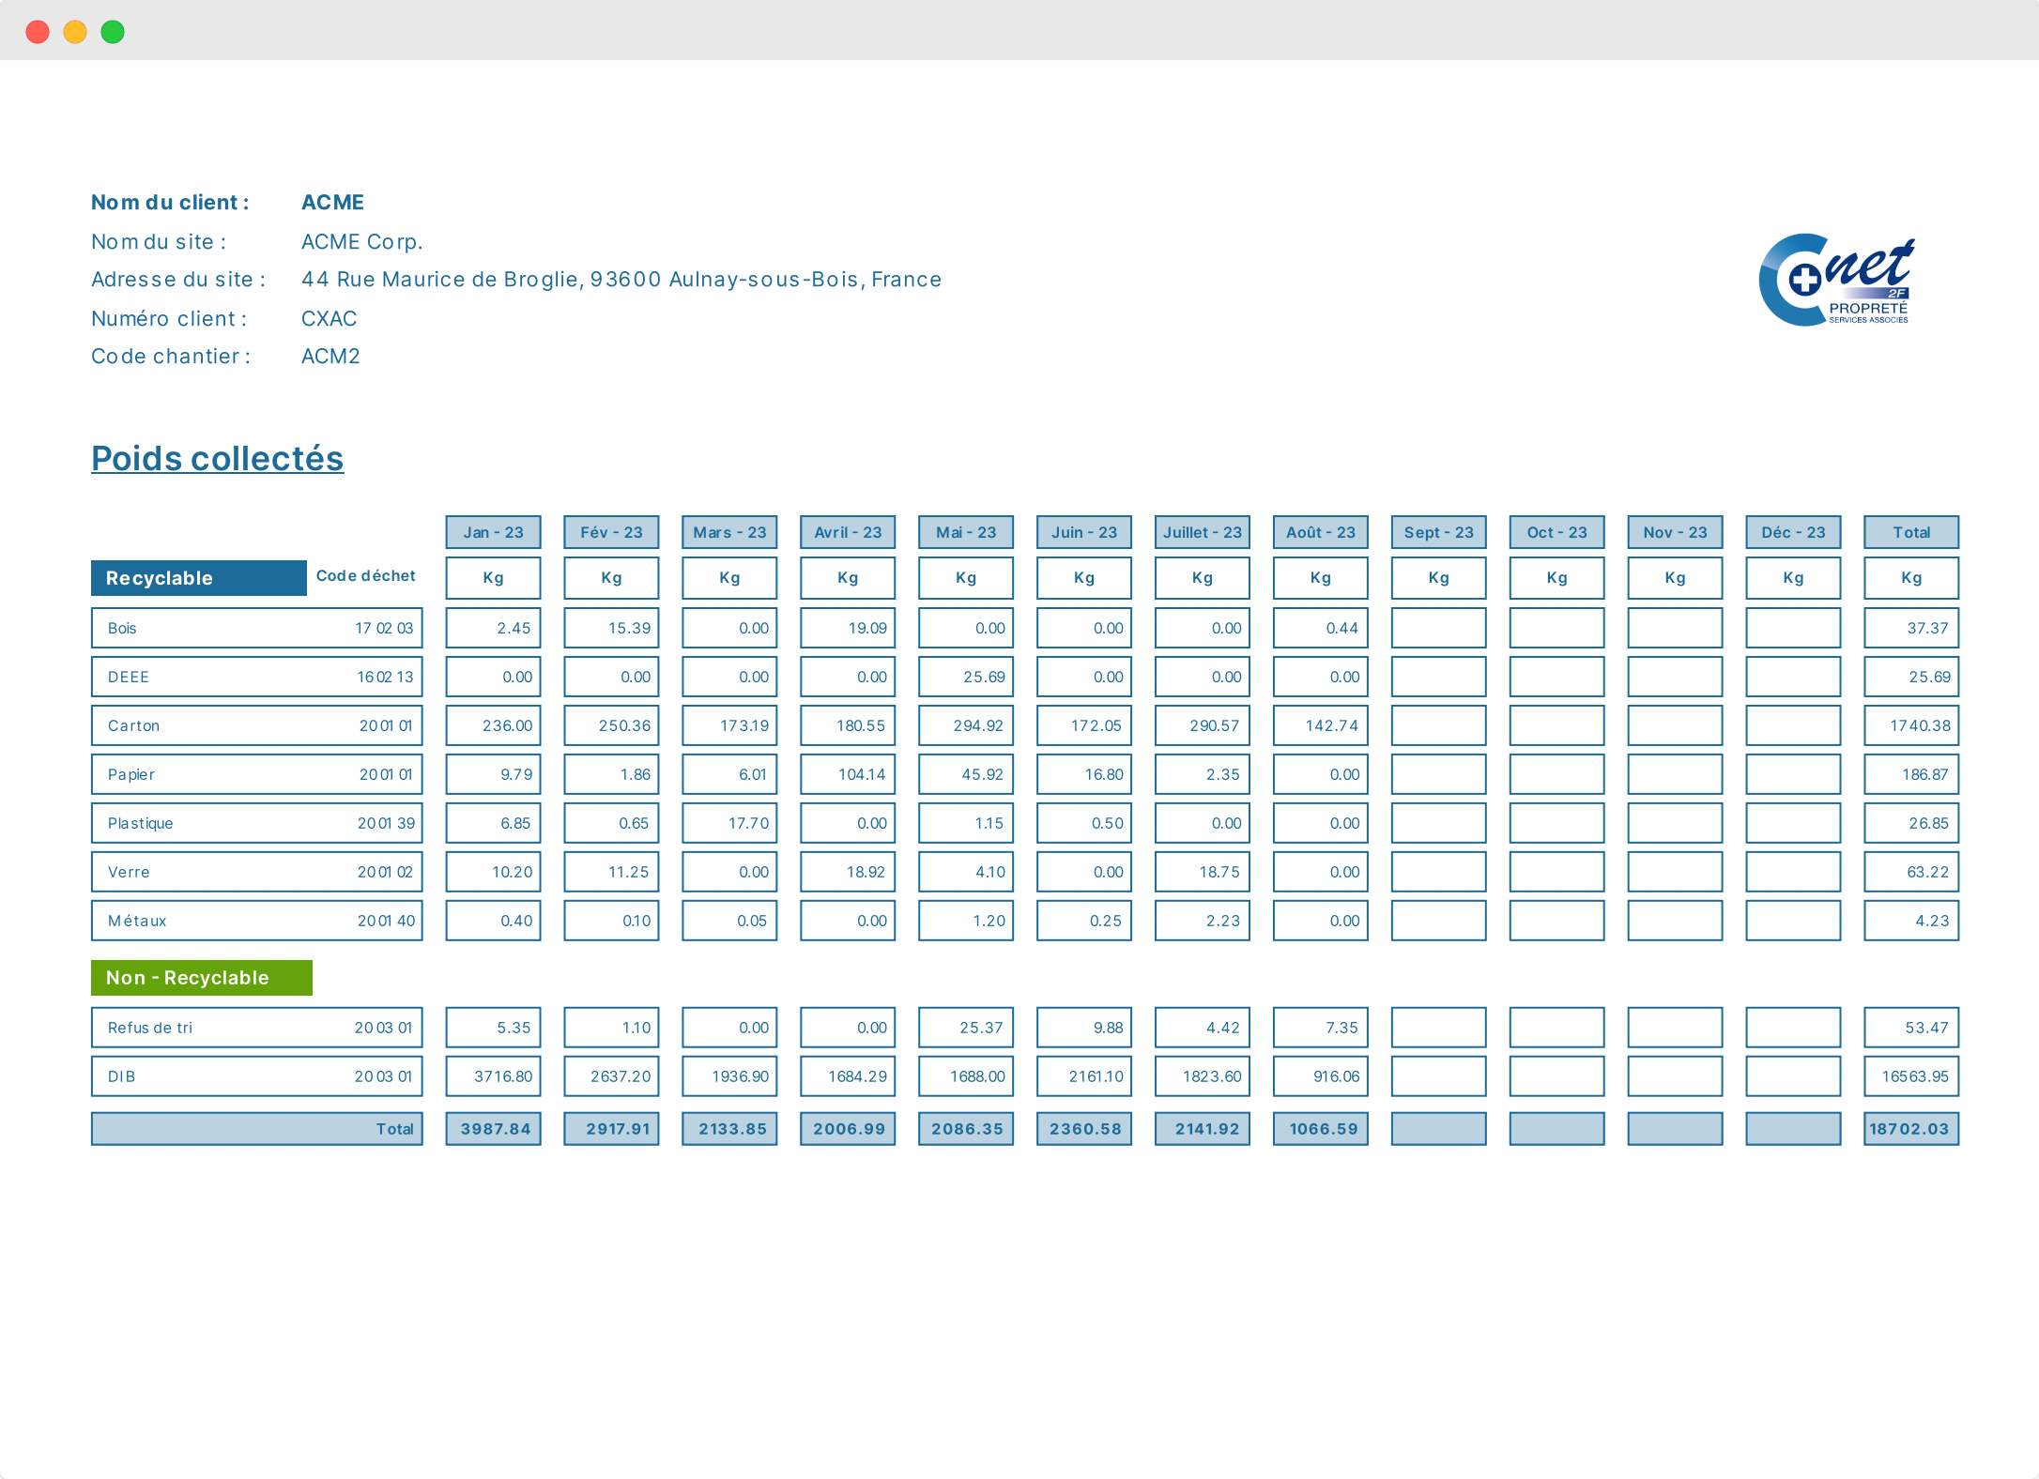This screenshot has height=1479, width=2039.
Task: Click the DIB total cell 16563.95
Action: (x=1910, y=1076)
